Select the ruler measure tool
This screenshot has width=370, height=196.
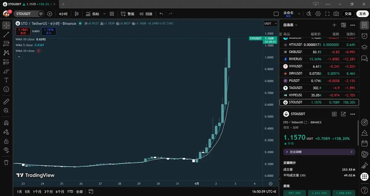6,101
